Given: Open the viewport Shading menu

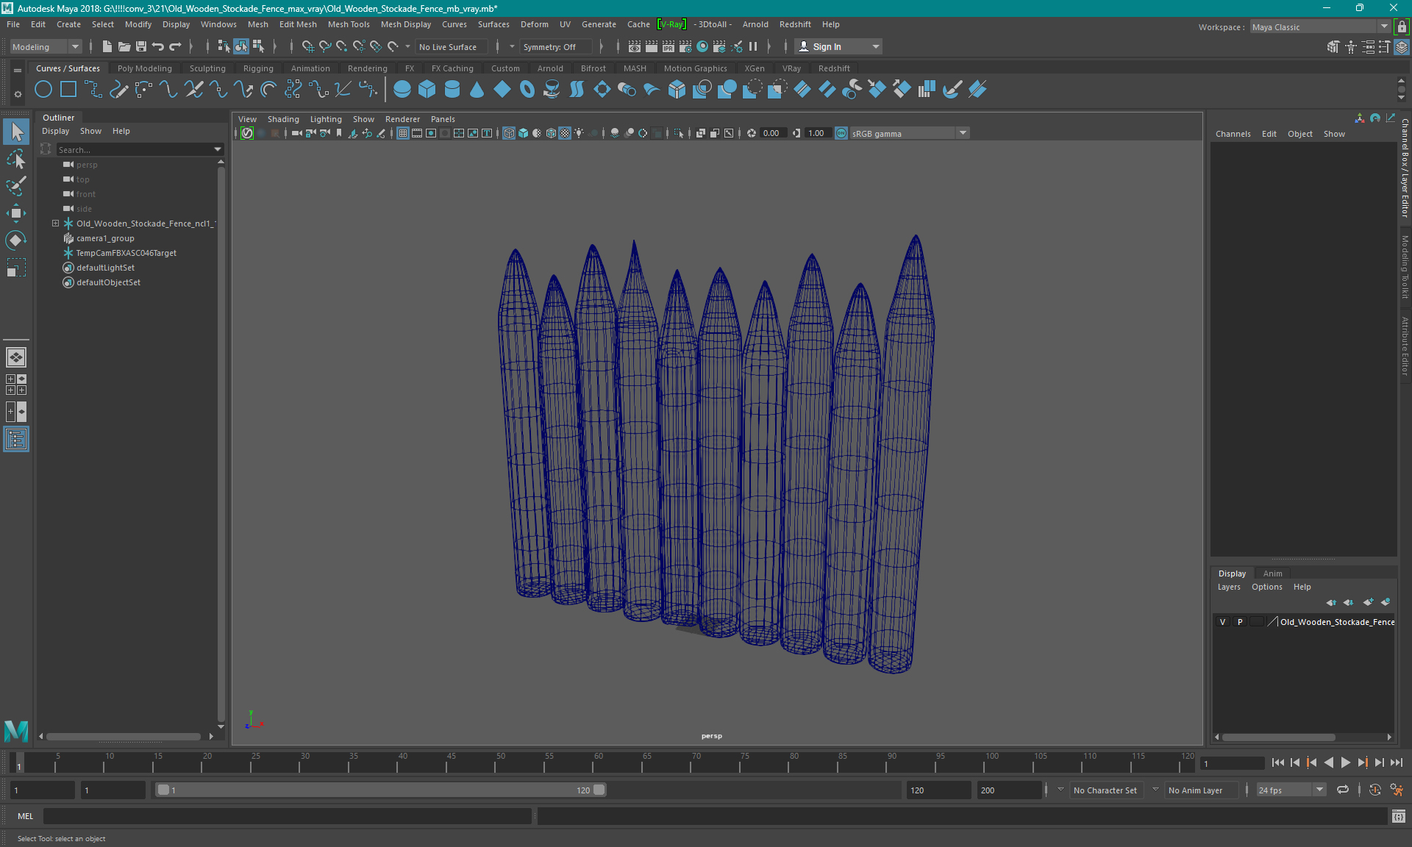Looking at the screenshot, I should point(283,119).
